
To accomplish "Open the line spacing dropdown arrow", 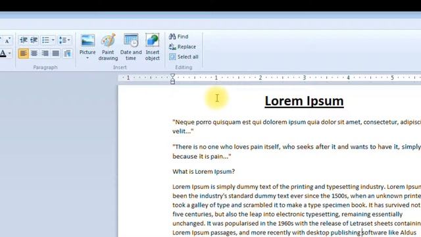I will (69, 40).
